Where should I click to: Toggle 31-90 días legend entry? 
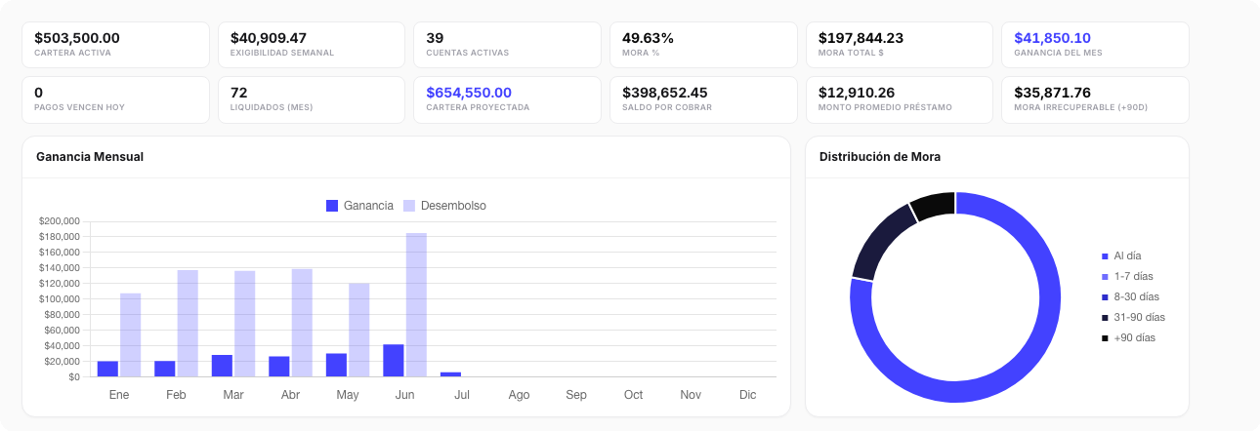click(1133, 317)
